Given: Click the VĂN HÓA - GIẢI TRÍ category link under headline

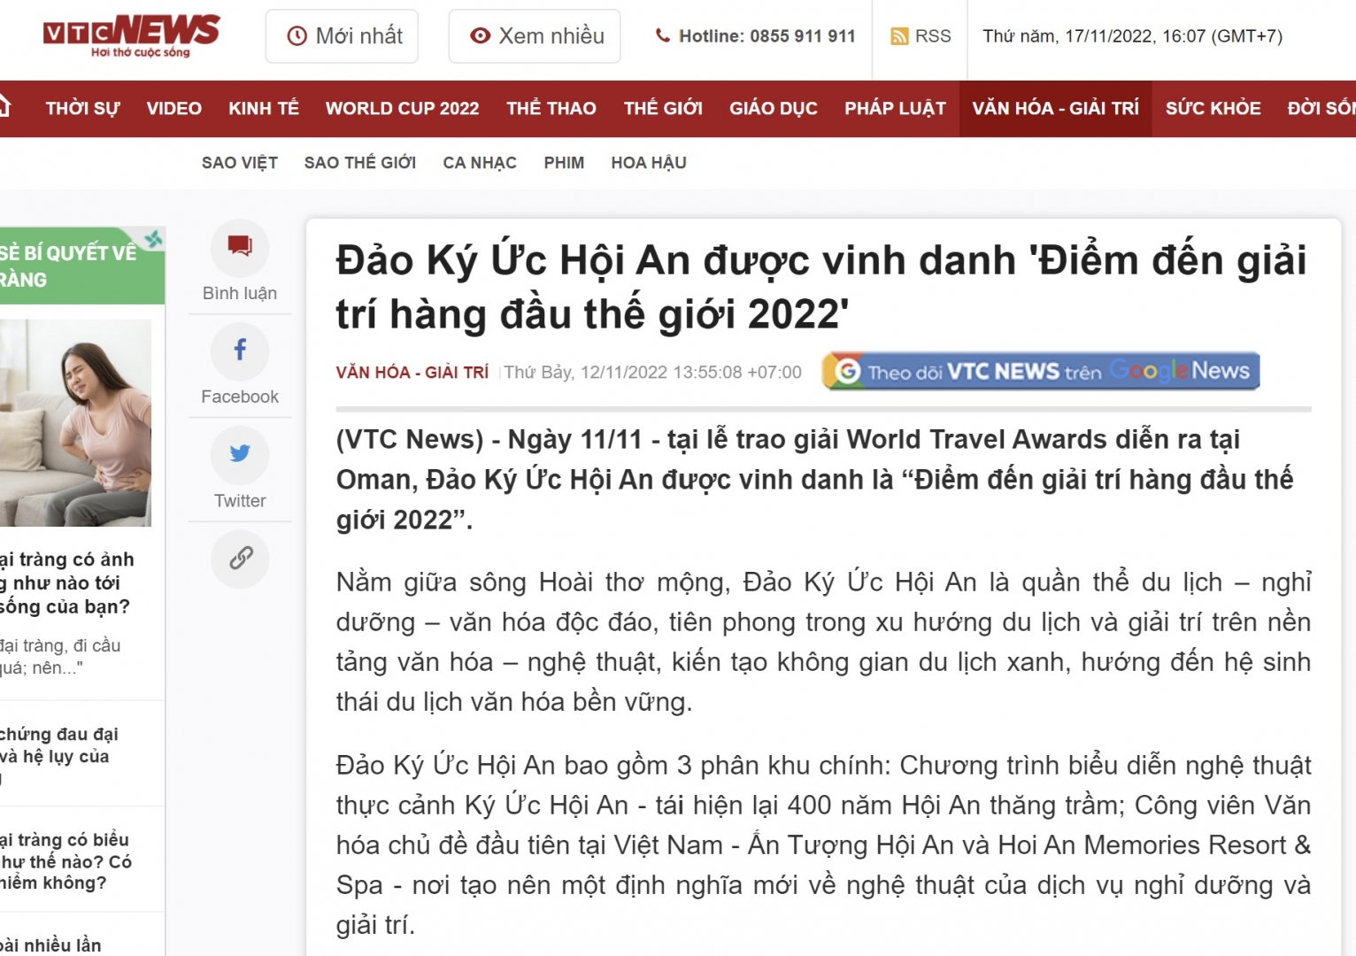Looking at the screenshot, I should tap(412, 373).
